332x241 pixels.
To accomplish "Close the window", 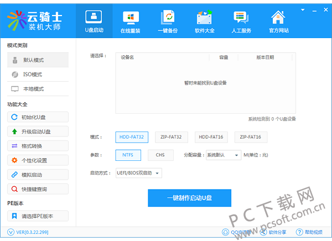I will [x=326, y=10].
